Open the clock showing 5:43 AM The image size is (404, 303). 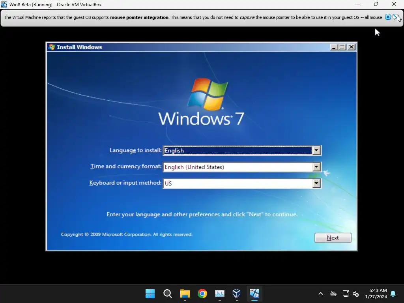pyautogui.click(x=376, y=294)
